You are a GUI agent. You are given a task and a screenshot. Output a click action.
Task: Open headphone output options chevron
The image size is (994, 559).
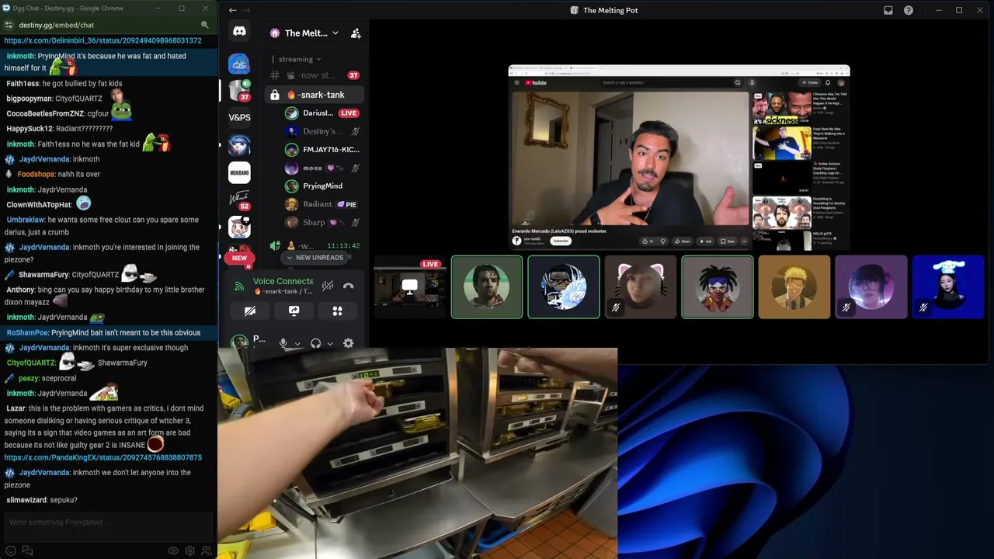pos(330,343)
